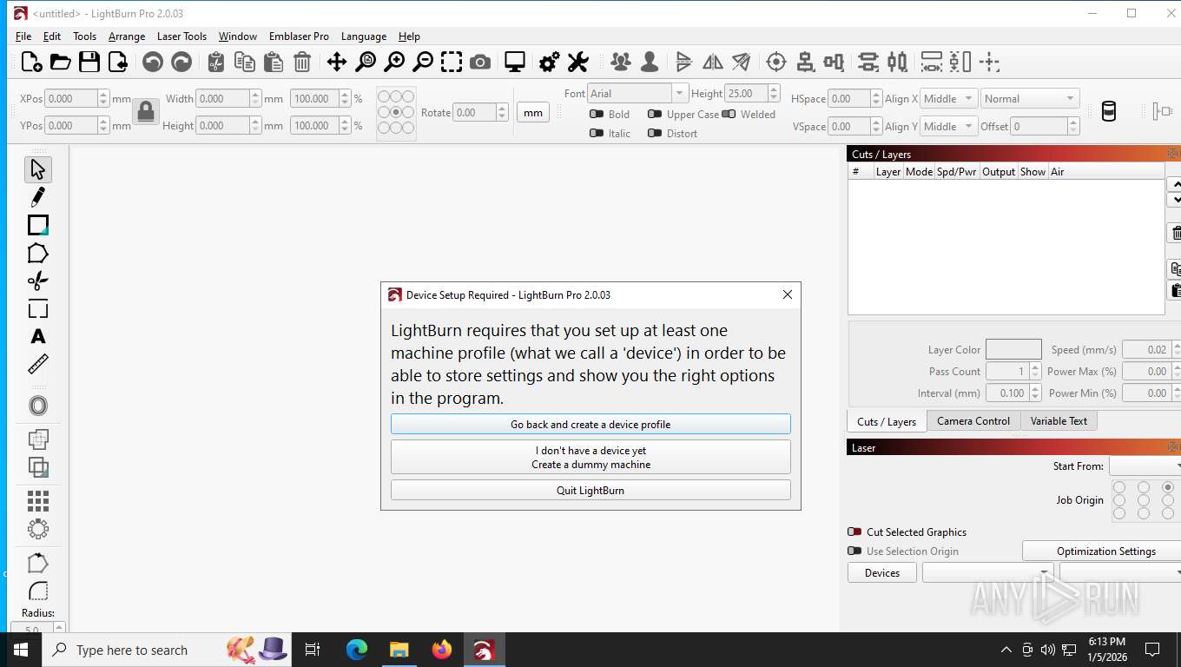Select the arrow Select tool
Image resolution: width=1181 pixels, height=667 pixels.
coord(37,169)
